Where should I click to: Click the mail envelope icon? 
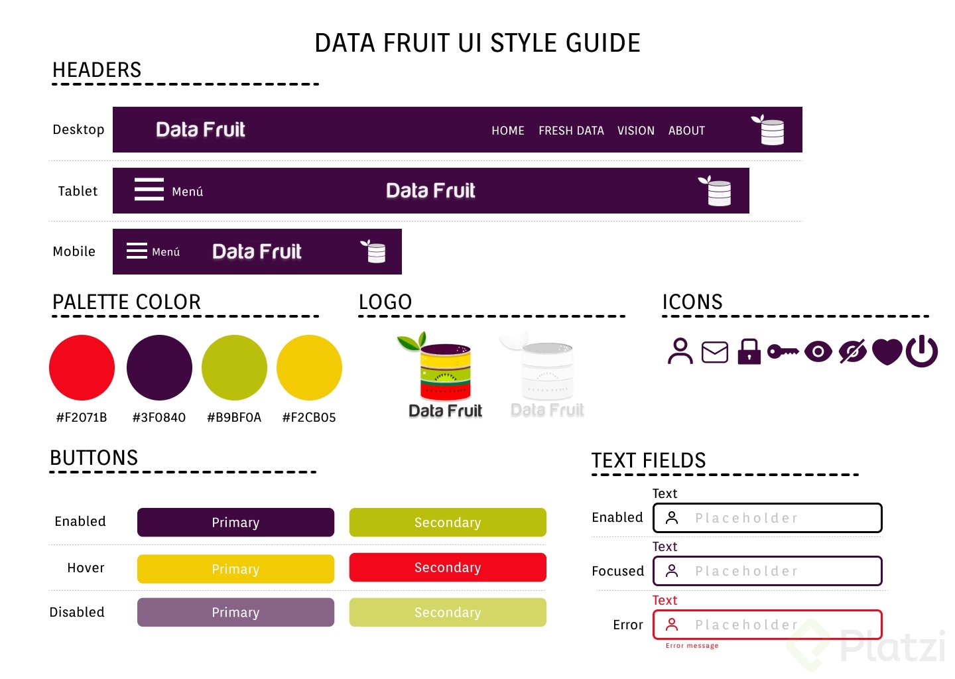click(x=714, y=351)
